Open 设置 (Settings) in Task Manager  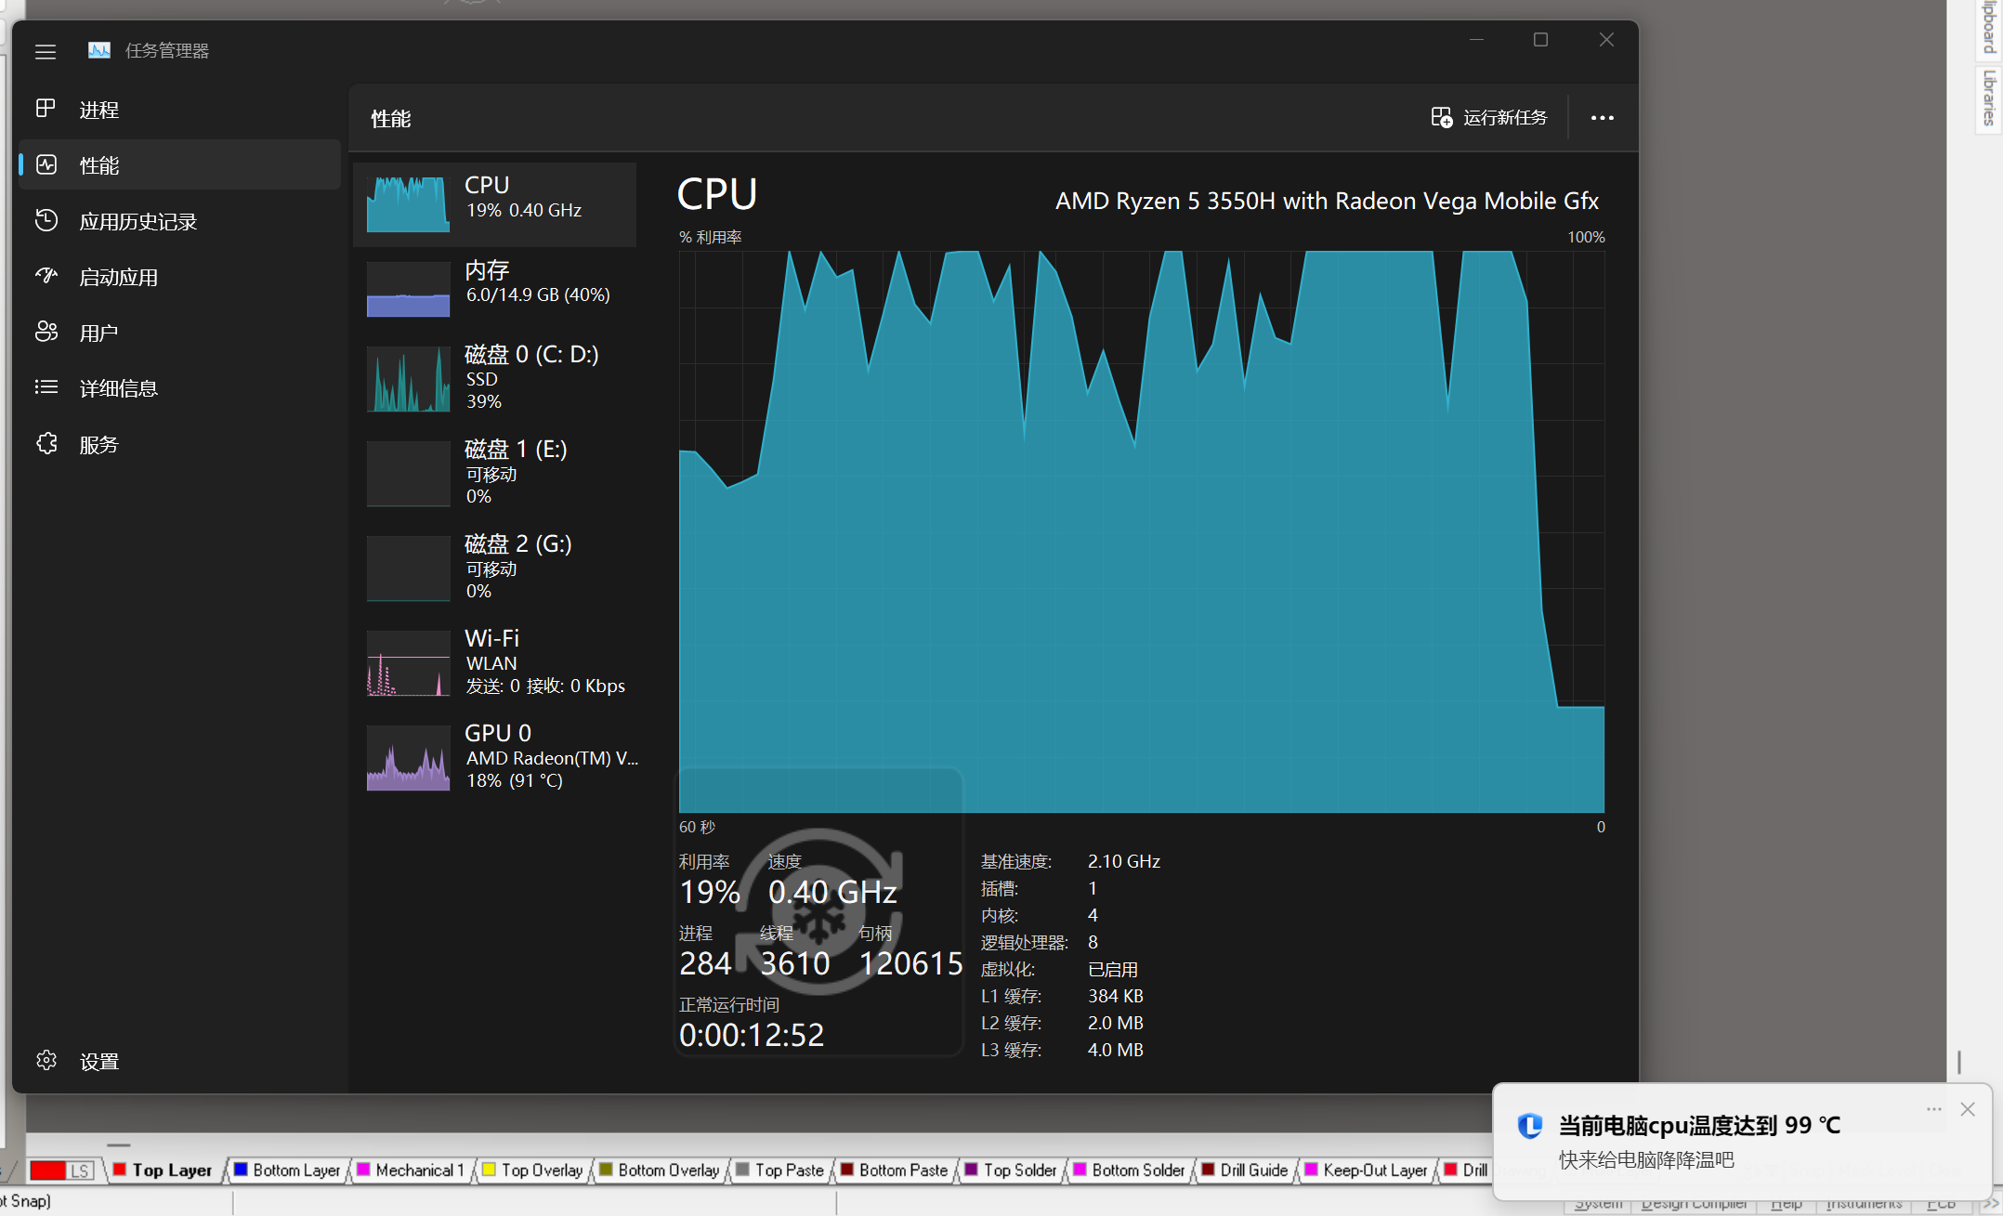(180, 1061)
